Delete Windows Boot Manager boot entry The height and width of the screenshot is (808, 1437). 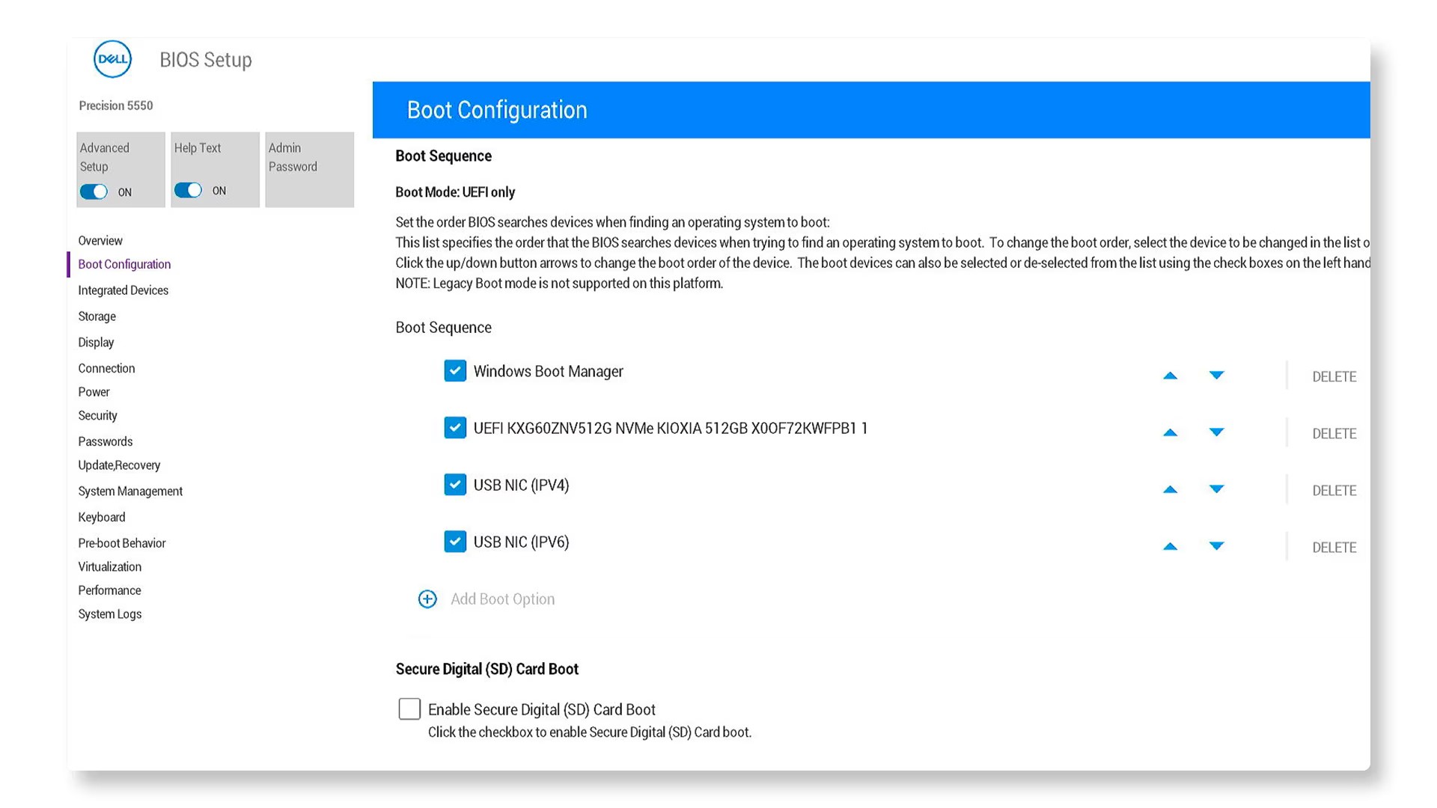pos(1334,376)
